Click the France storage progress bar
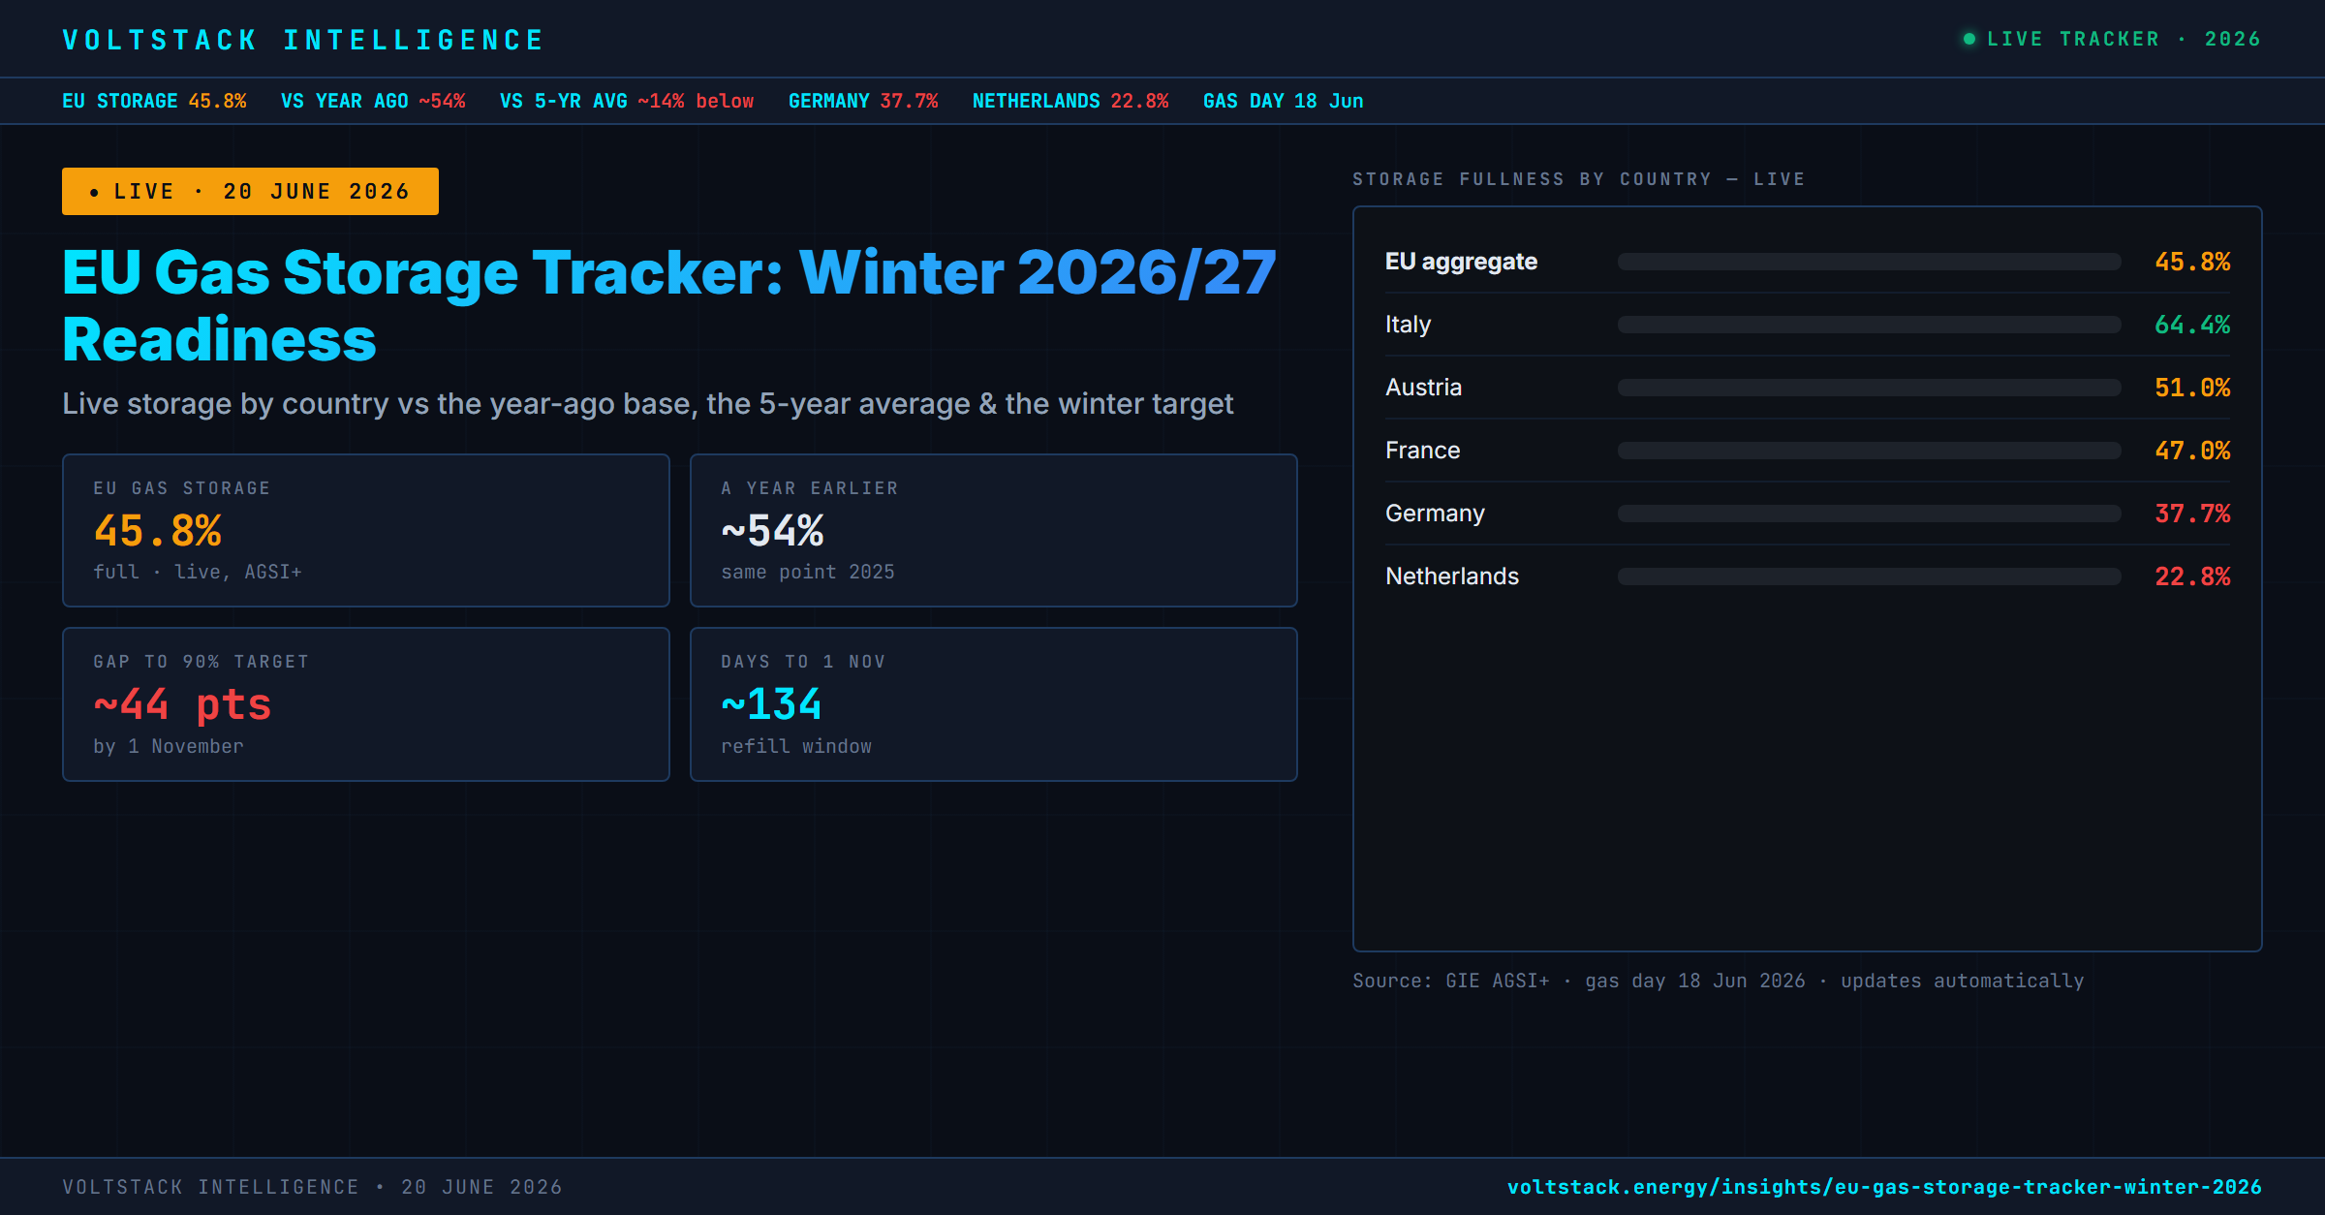The image size is (2325, 1215). [x=1870, y=451]
